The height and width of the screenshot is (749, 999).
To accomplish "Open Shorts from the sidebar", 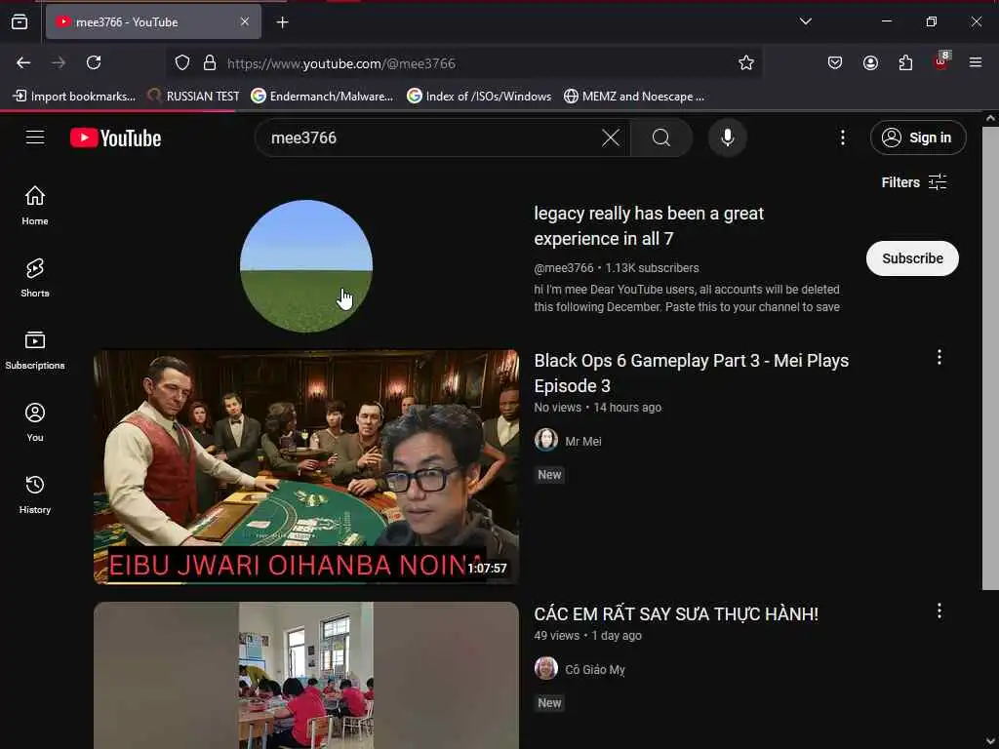I will pos(35,278).
